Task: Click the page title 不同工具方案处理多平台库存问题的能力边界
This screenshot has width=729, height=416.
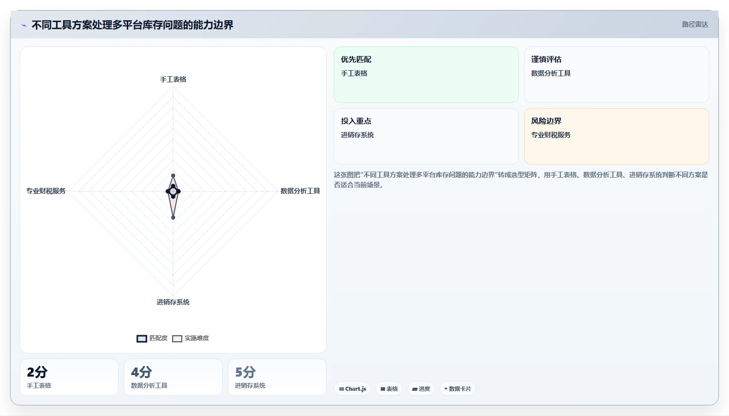Action: (x=132, y=25)
